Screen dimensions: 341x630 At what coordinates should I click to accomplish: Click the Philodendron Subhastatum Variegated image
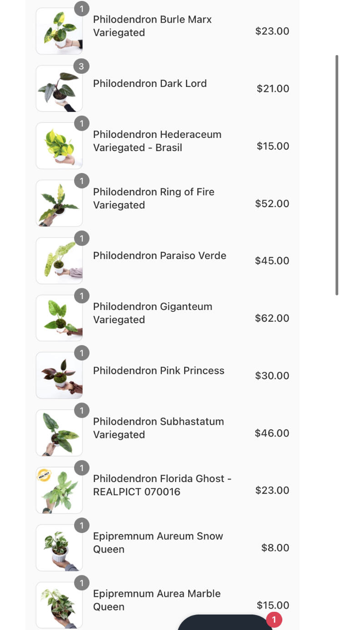click(59, 433)
